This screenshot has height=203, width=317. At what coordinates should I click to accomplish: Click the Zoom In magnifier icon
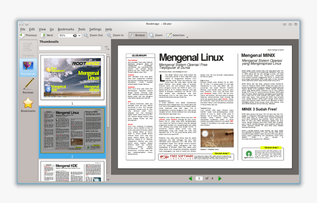[x=109, y=35]
